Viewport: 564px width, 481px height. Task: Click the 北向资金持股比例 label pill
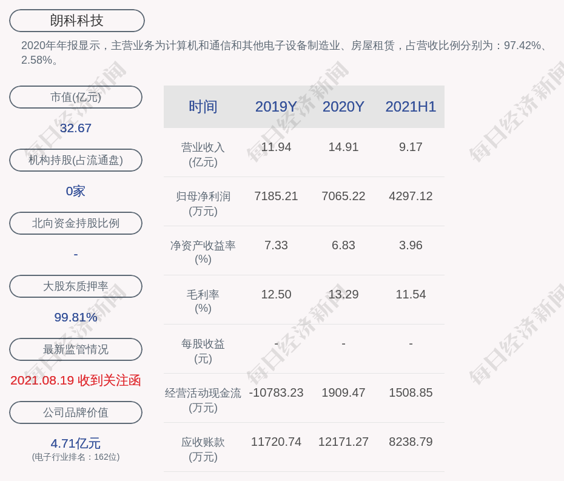76,223
